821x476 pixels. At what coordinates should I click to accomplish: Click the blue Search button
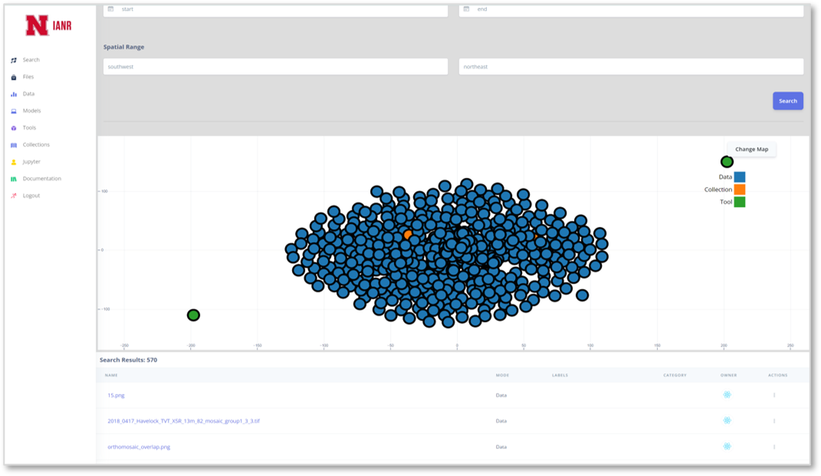point(787,101)
